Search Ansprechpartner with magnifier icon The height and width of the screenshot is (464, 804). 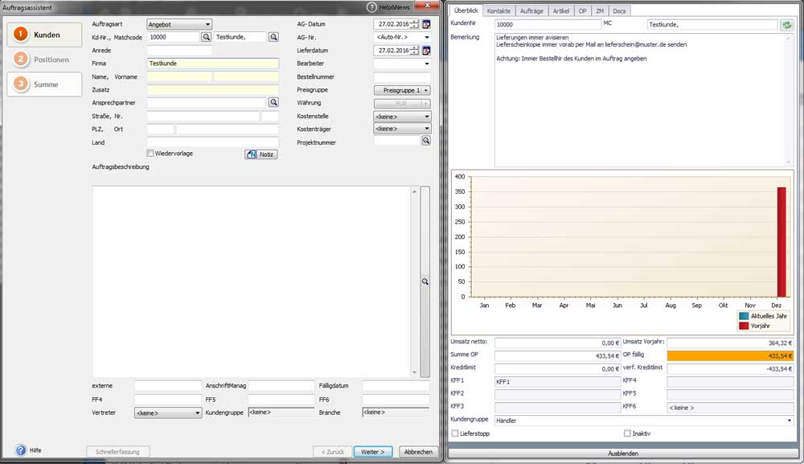coord(273,103)
